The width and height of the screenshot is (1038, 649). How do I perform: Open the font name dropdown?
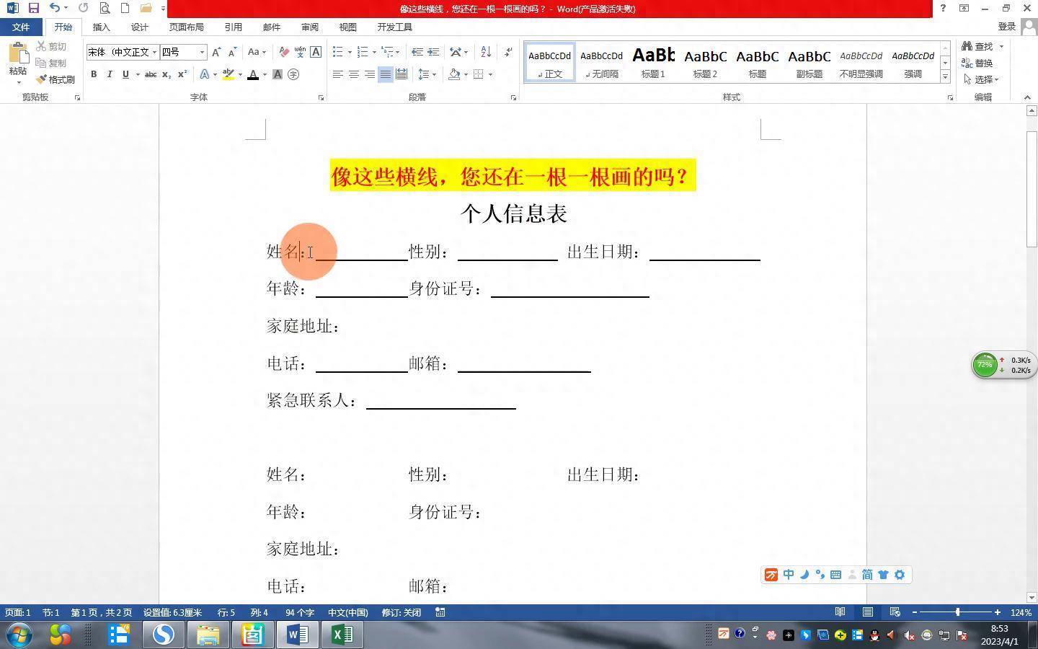click(155, 52)
